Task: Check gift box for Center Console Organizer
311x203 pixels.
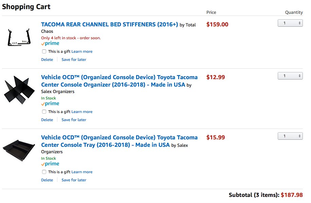Action: coord(44,112)
